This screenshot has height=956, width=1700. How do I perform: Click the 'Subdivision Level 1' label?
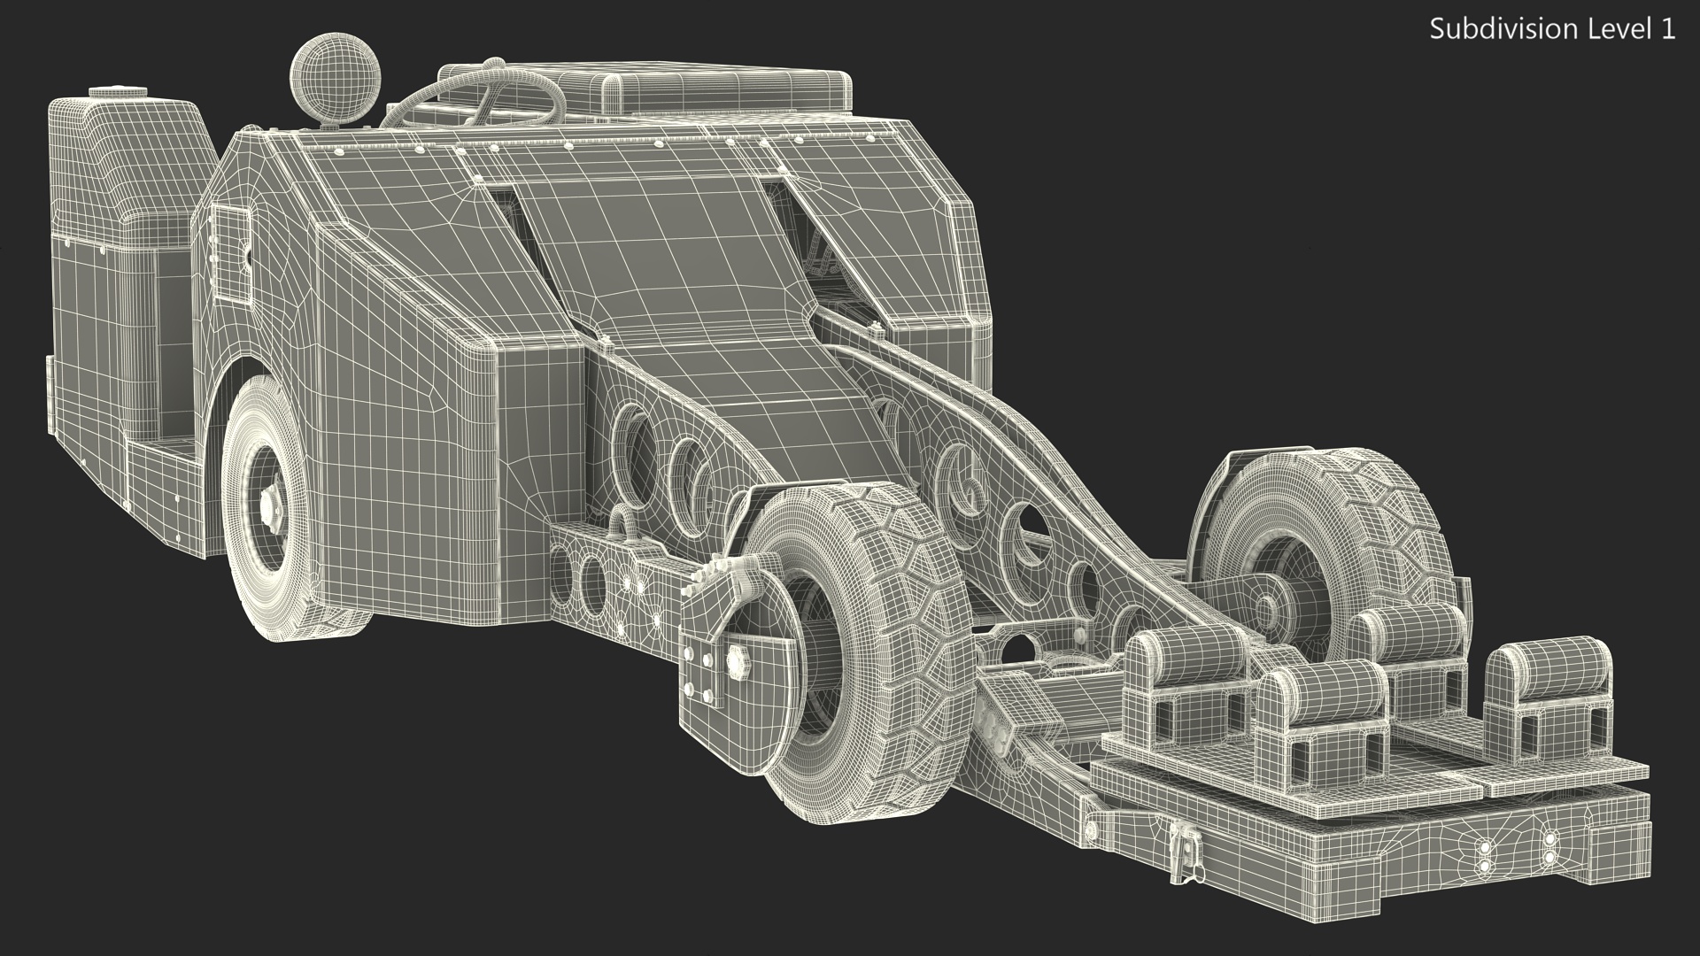tap(1553, 29)
